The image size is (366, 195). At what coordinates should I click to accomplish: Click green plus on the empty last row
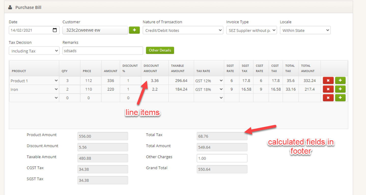[340, 98]
